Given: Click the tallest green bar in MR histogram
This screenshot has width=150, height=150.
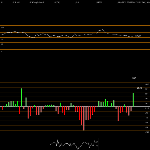Looking at the screenshot, I should pos(22,97).
